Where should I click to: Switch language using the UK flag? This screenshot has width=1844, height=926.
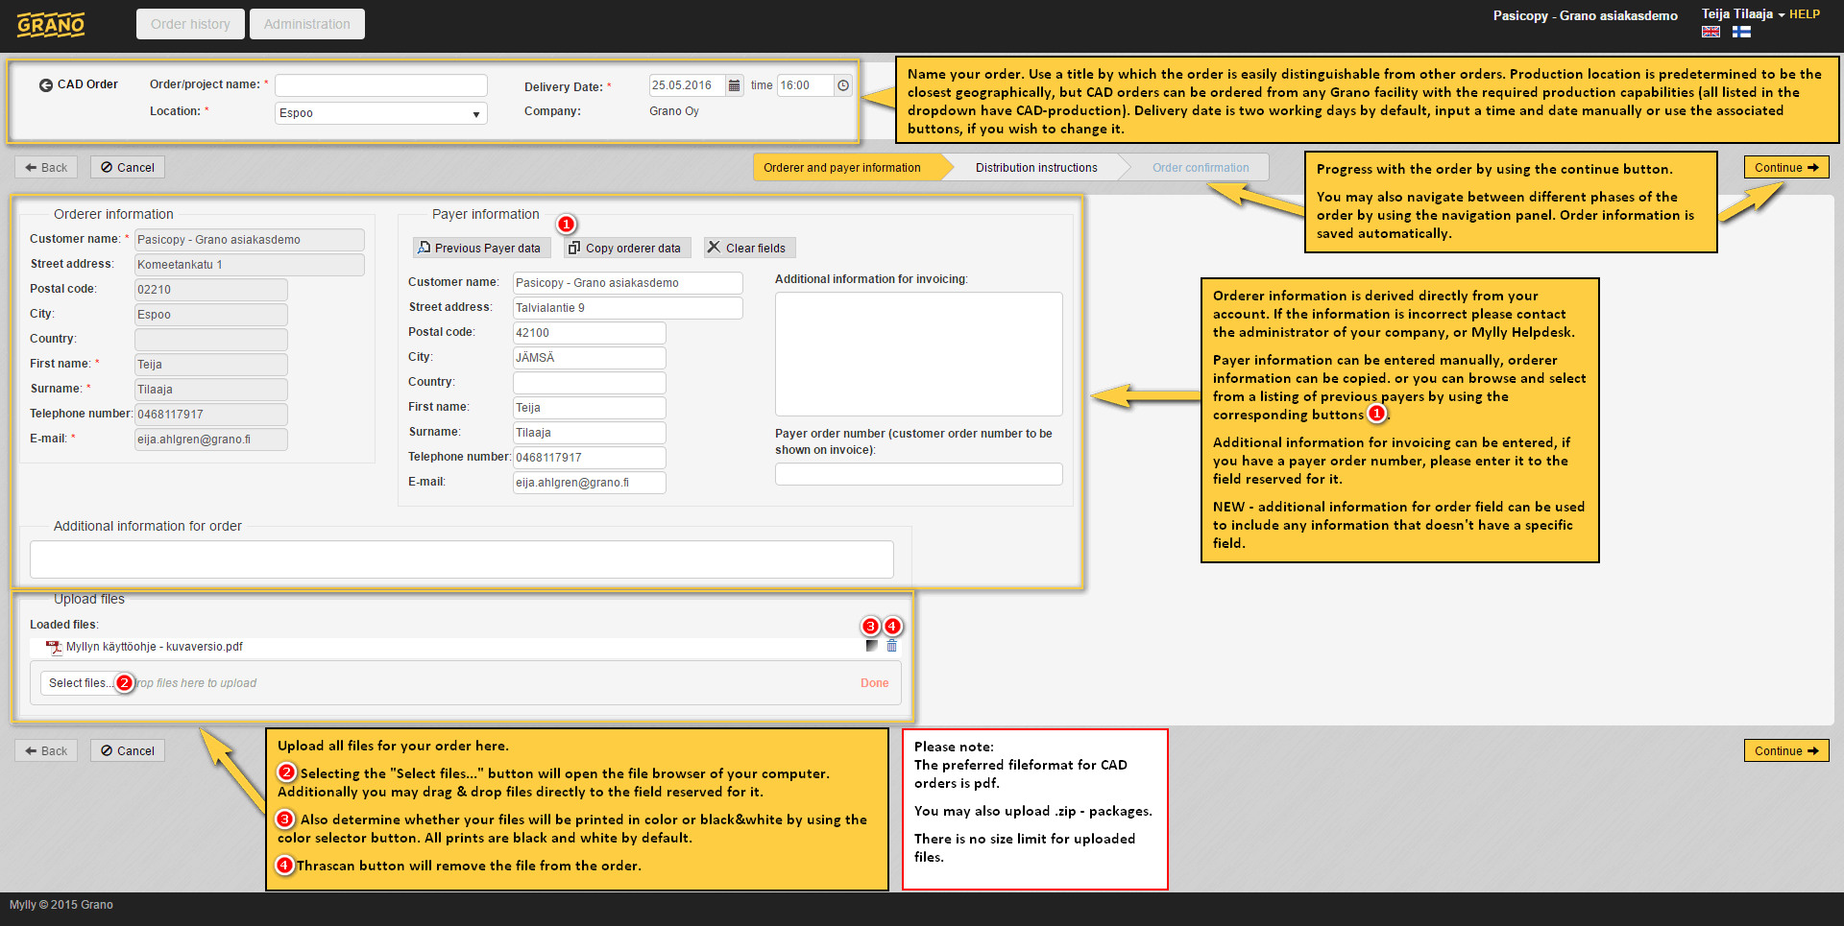tap(1711, 32)
